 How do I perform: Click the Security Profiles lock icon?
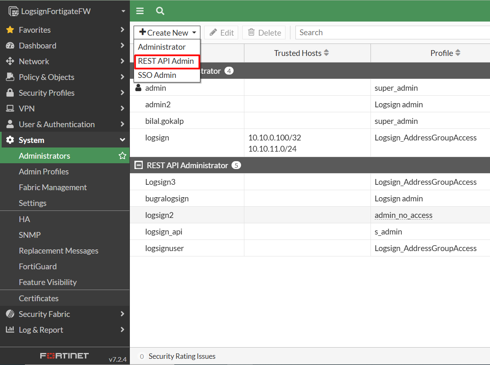coord(10,93)
